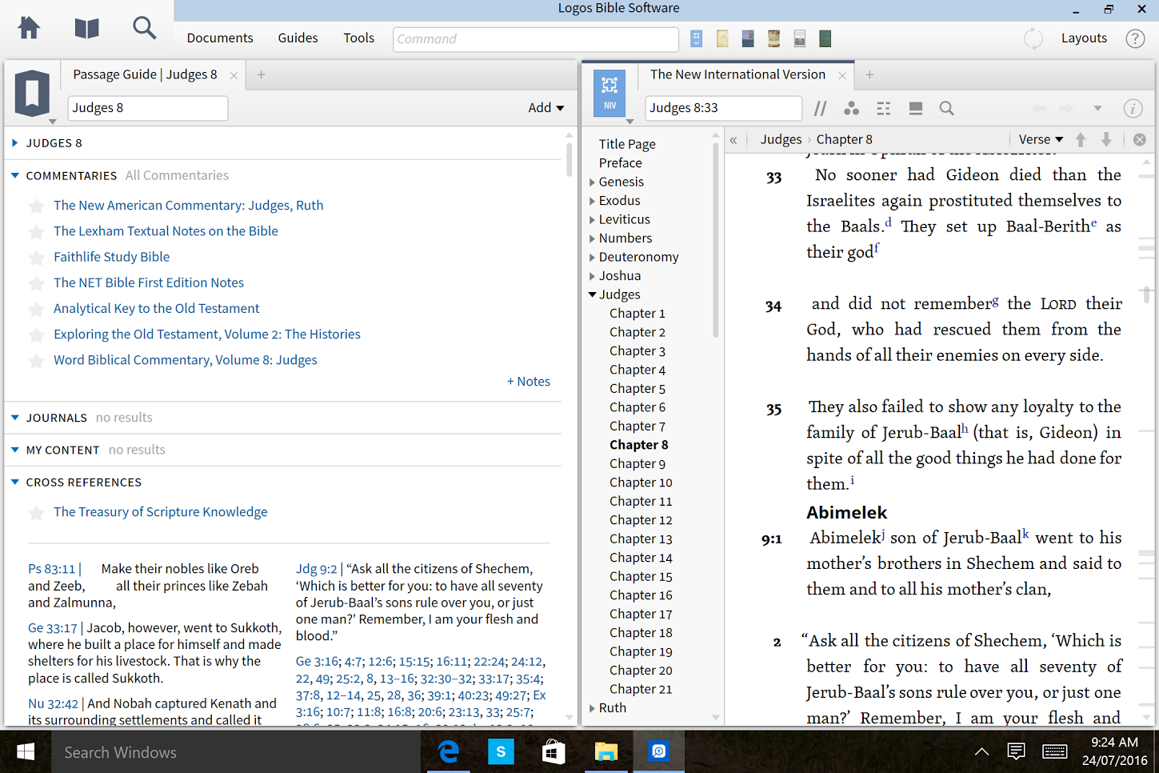
Task: Click the + Notes link
Action: point(529,382)
